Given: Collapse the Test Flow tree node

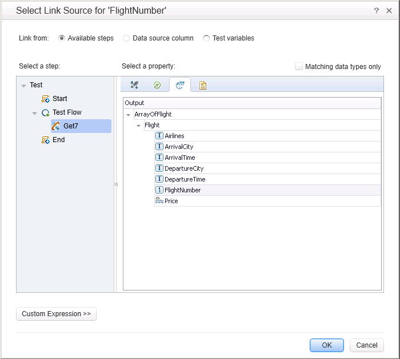Looking at the screenshot, I should [35, 112].
